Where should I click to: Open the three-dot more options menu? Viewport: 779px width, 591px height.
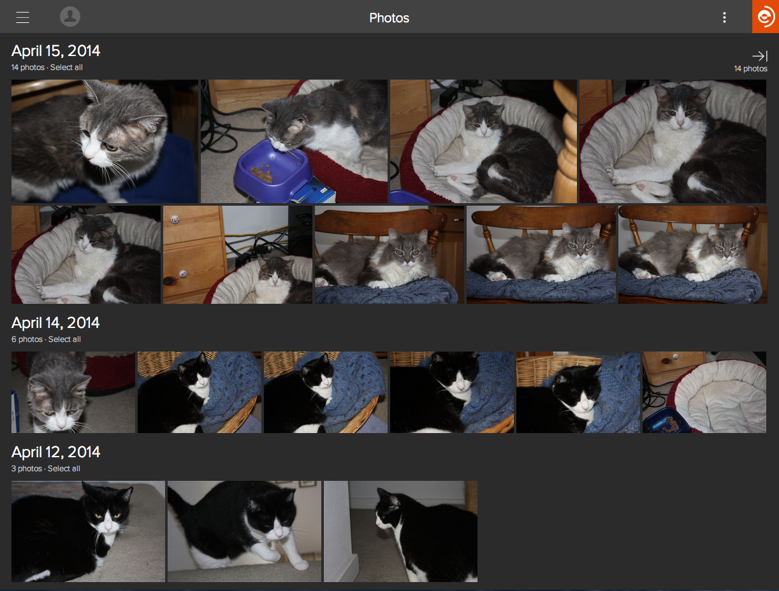724,17
